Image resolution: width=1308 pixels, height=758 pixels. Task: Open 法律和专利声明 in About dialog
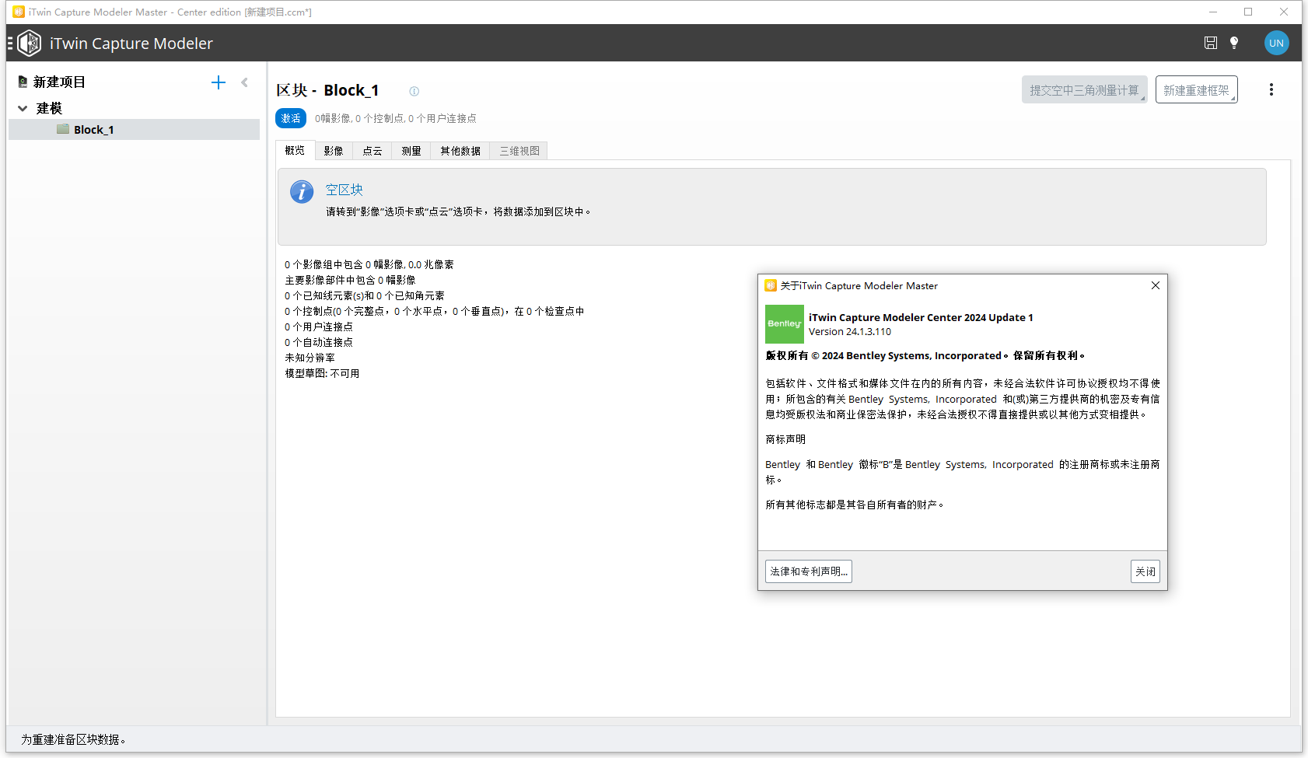tap(809, 571)
